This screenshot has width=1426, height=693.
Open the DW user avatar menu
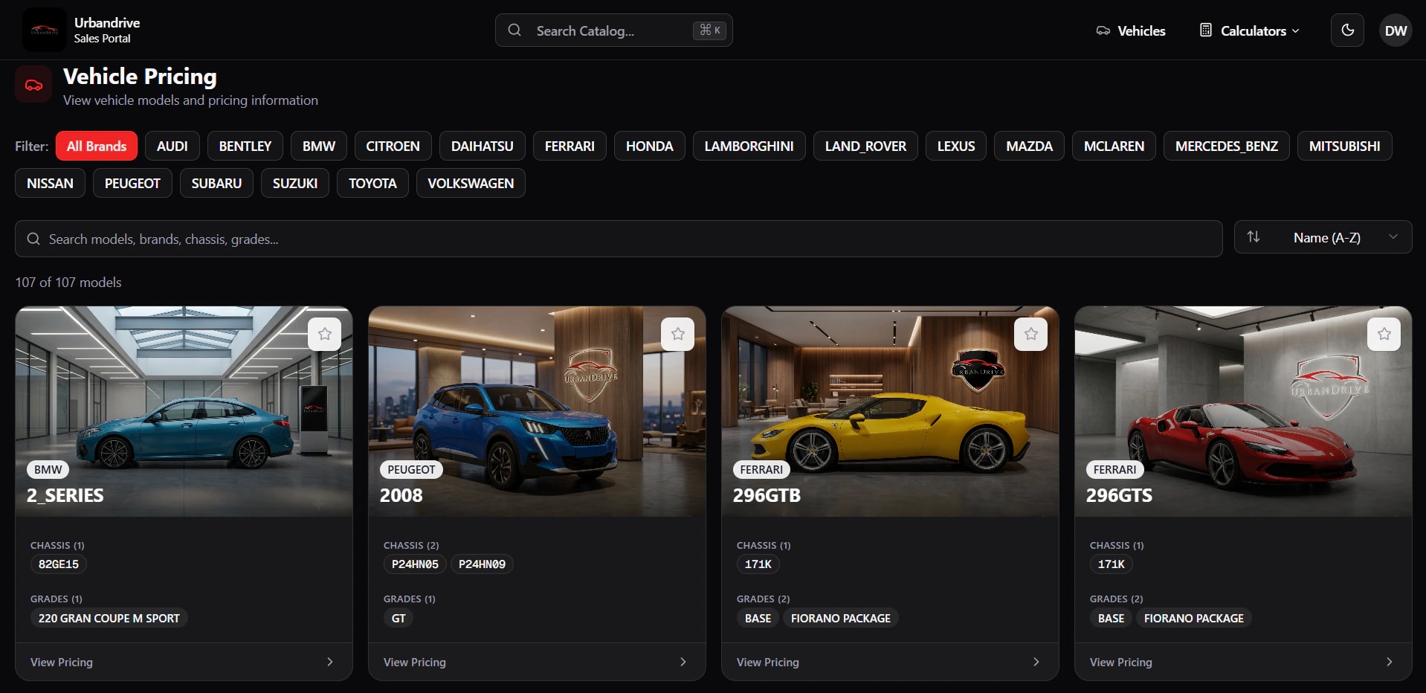(1396, 30)
